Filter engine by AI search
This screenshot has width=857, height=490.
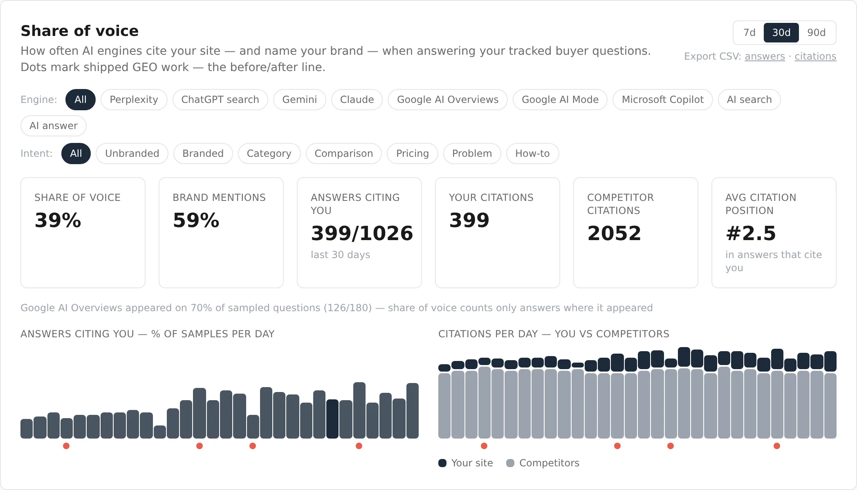pyautogui.click(x=749, y=100)
